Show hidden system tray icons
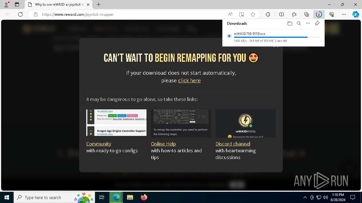The height and width of the screenshot is (203, 362). (x=305, y=197)
